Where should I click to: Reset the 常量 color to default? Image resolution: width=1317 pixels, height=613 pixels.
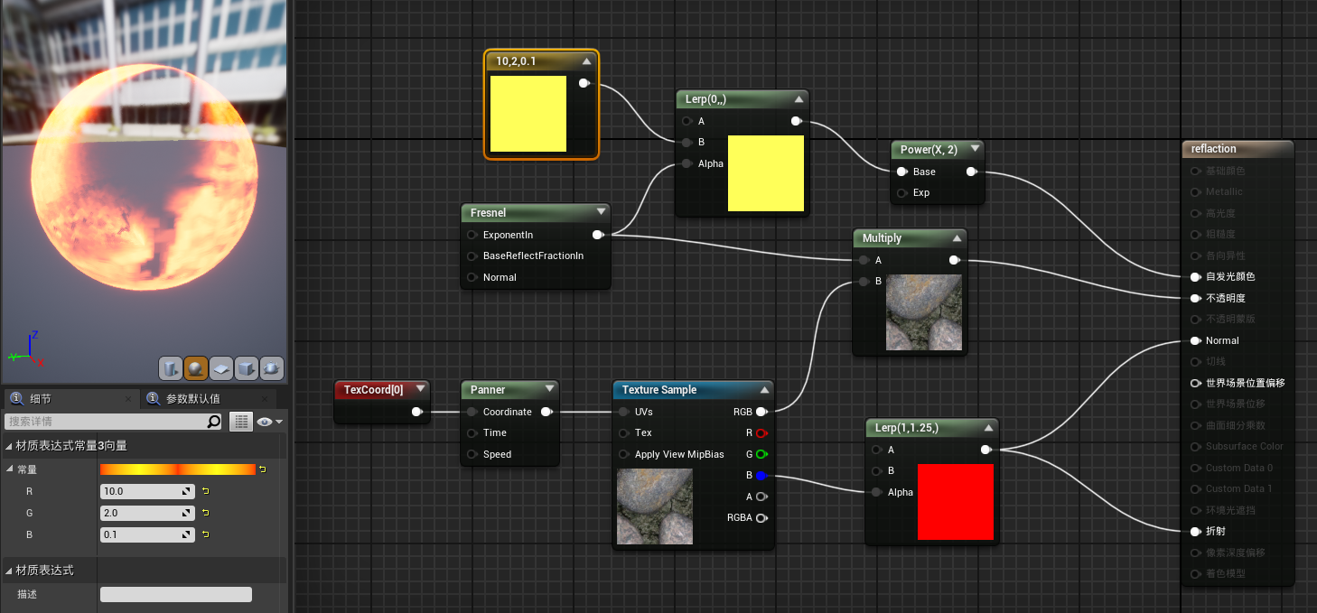[263, 469]
